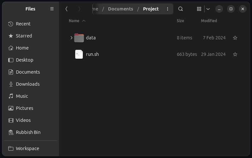Screen dimensions: 252x158
Task: Open Rubbish Bin in sidebar
Action: 28,132
